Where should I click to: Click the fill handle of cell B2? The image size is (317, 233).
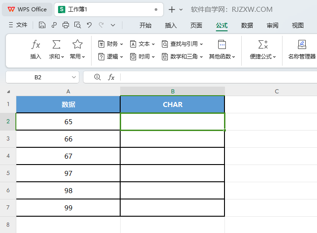(x=224, y=131)
